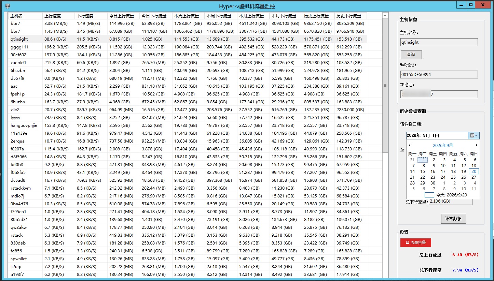
Task: Click the MAC地址 field with 00155DE50894
Action: tap(439, 74)
